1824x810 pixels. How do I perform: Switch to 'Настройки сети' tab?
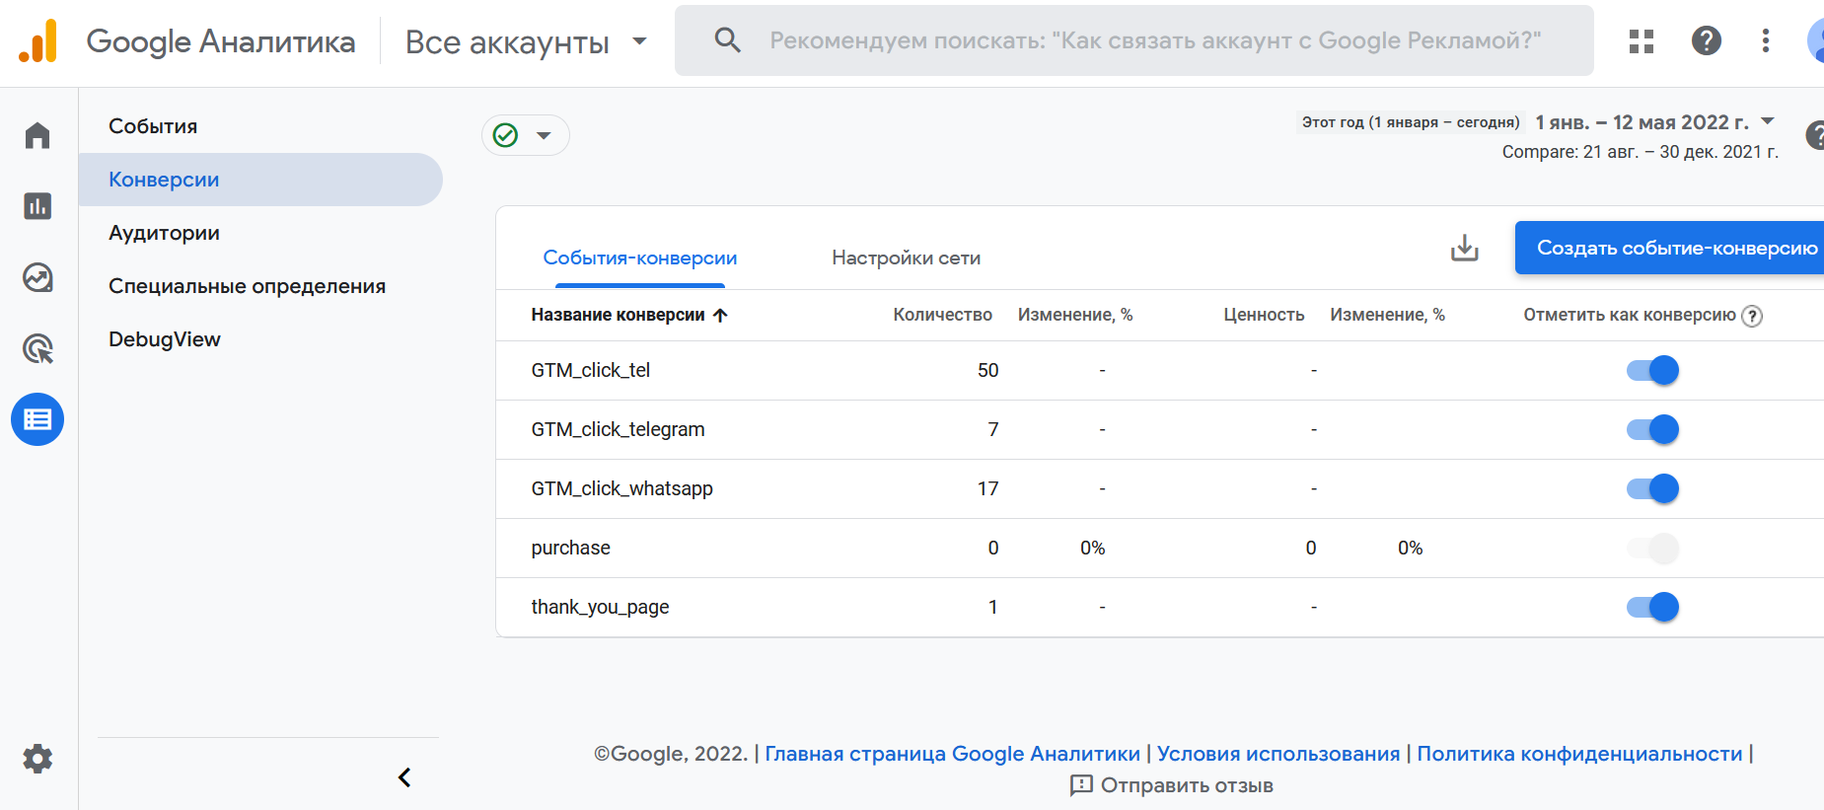click(906, 258)
